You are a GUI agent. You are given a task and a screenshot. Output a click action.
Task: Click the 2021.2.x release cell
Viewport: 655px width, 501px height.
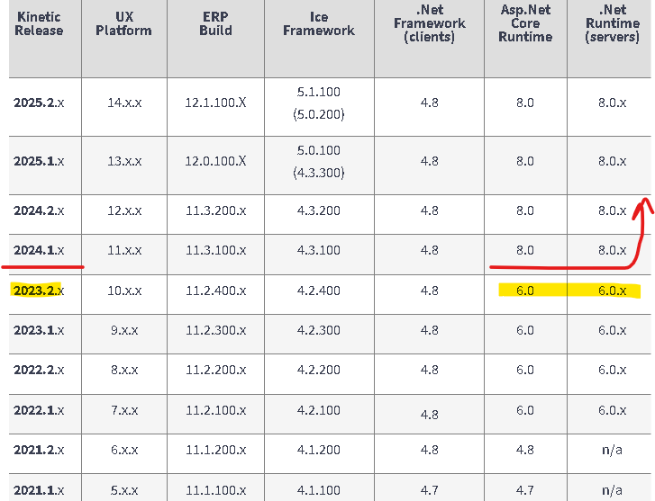[x=39, y=450]
